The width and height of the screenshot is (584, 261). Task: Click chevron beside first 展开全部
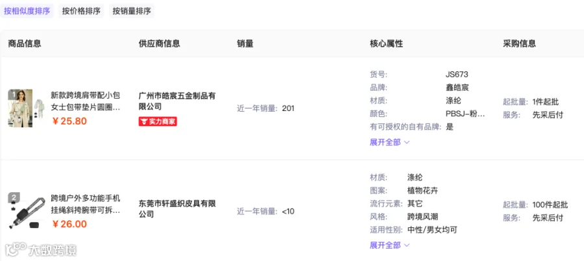(407, 142)
